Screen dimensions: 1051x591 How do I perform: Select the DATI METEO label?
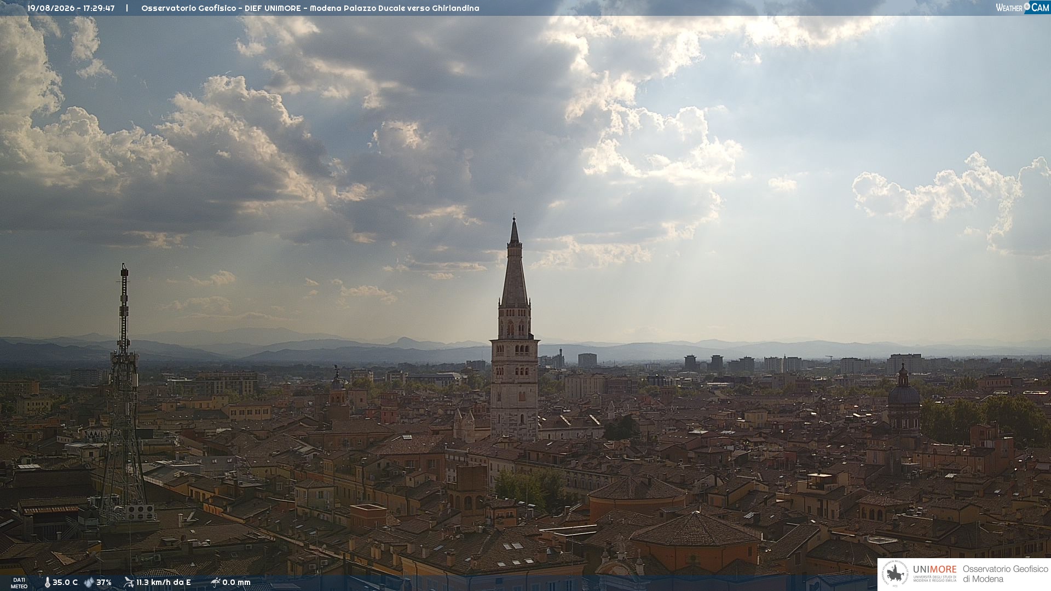click(19, 583)
